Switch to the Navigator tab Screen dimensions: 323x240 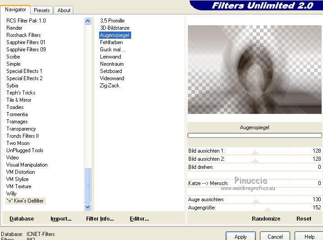15,9
